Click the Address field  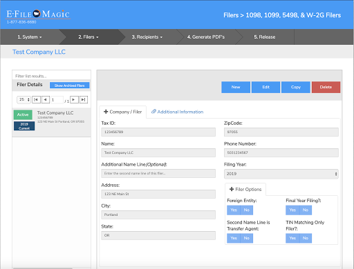pos(158,194)
